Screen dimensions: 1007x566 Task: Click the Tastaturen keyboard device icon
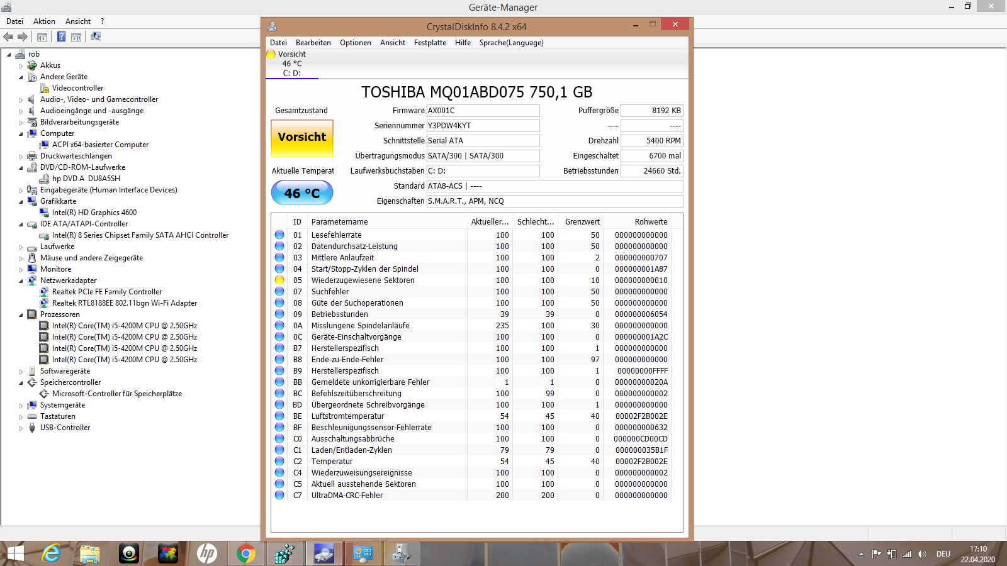pyautogui.click(x=32, y=416)
